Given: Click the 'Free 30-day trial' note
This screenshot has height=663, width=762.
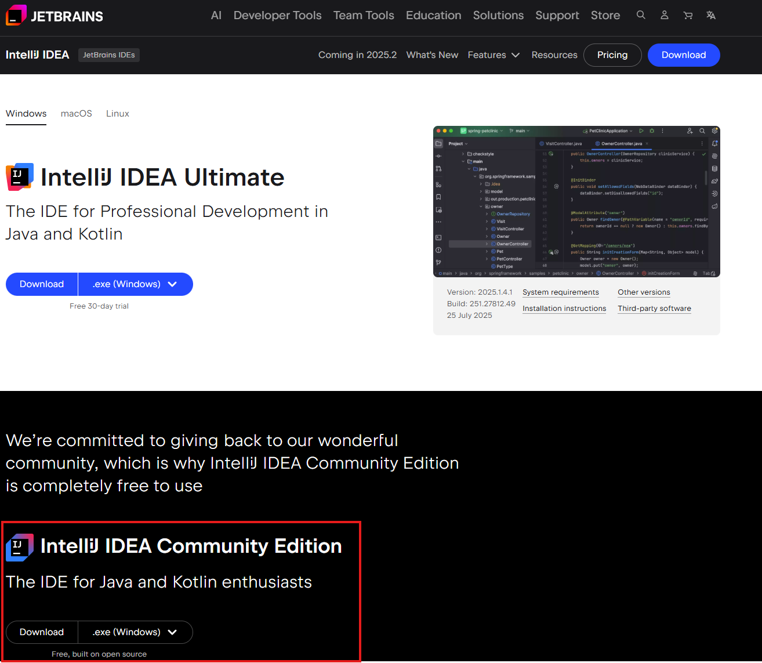Looking at the screenshot, I should (99, 306).
